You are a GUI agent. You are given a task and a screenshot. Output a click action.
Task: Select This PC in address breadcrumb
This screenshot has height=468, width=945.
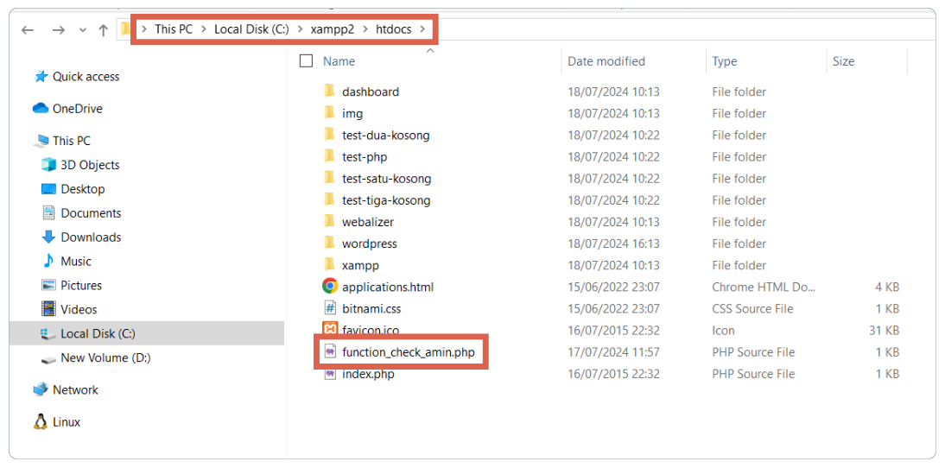[174, 28]
